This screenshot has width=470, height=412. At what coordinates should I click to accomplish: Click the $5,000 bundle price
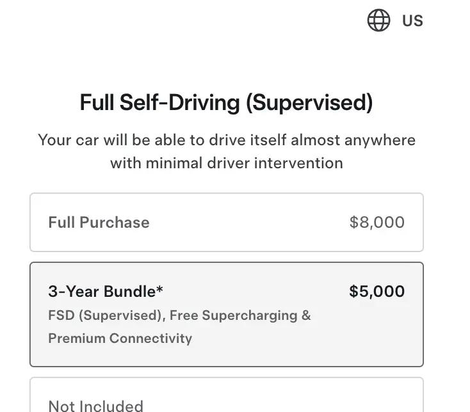(x=377, y=291)
